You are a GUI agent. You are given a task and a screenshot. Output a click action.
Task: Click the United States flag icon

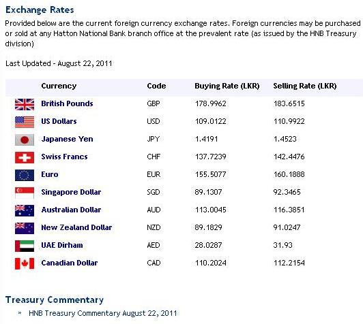pyautogui.click(x=25, y=122)
